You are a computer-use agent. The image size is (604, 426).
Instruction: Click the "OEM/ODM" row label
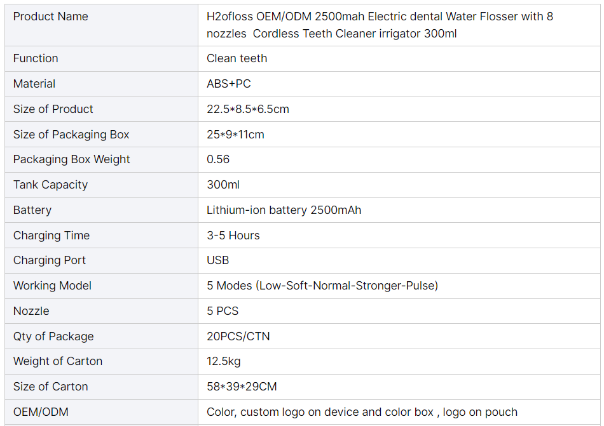pos(41,412)
